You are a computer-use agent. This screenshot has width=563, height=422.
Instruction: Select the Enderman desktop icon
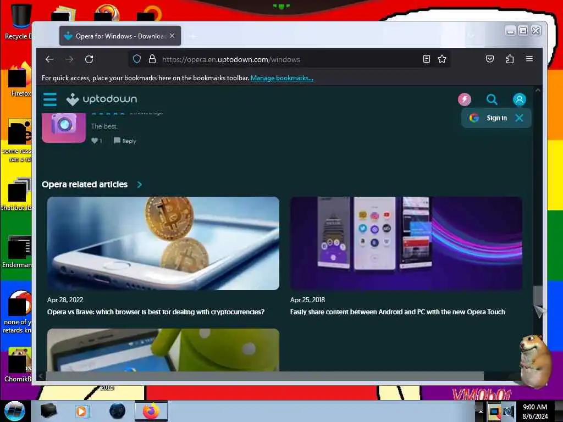[17, 252]
